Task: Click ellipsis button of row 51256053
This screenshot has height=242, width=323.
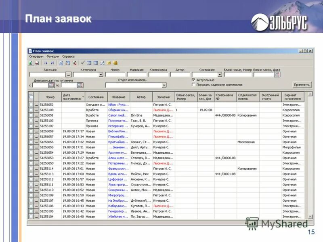Action: tap(36, 158)
